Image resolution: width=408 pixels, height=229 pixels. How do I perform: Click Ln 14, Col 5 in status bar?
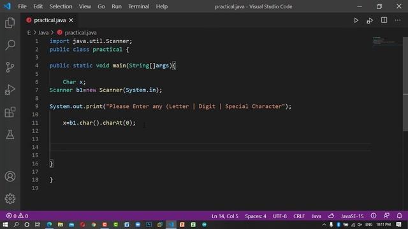pos(225,216)
